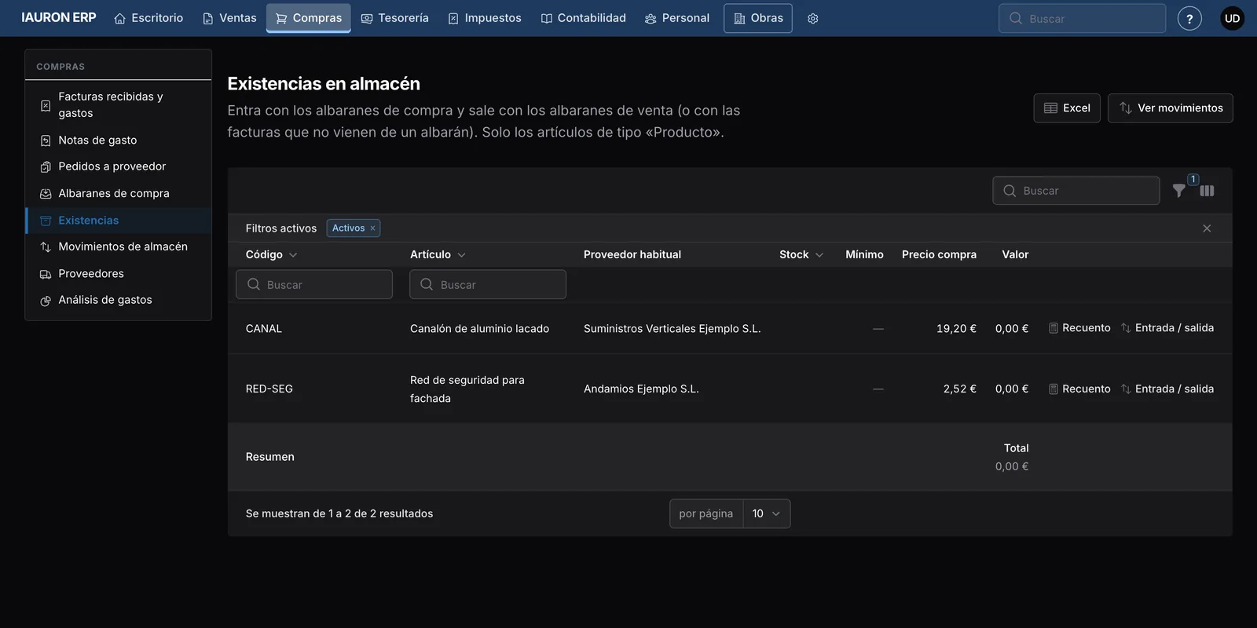1257x628 pixels.
Task: Select Existencias in the sidebar
Action: (119, 221)
